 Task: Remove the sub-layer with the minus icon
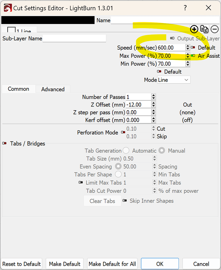pos(215,29)
